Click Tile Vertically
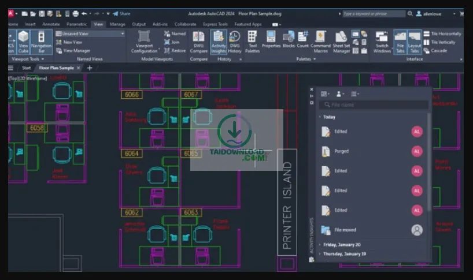Image resolution: width=473 pixels, height=280 pixels. pos(439,42)
